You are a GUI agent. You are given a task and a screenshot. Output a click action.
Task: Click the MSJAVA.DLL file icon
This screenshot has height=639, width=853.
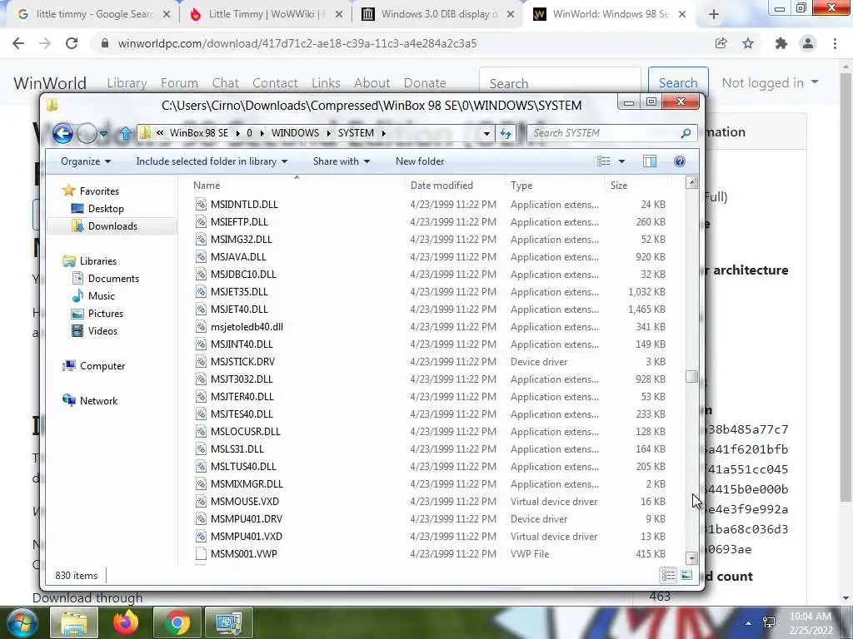201,257
